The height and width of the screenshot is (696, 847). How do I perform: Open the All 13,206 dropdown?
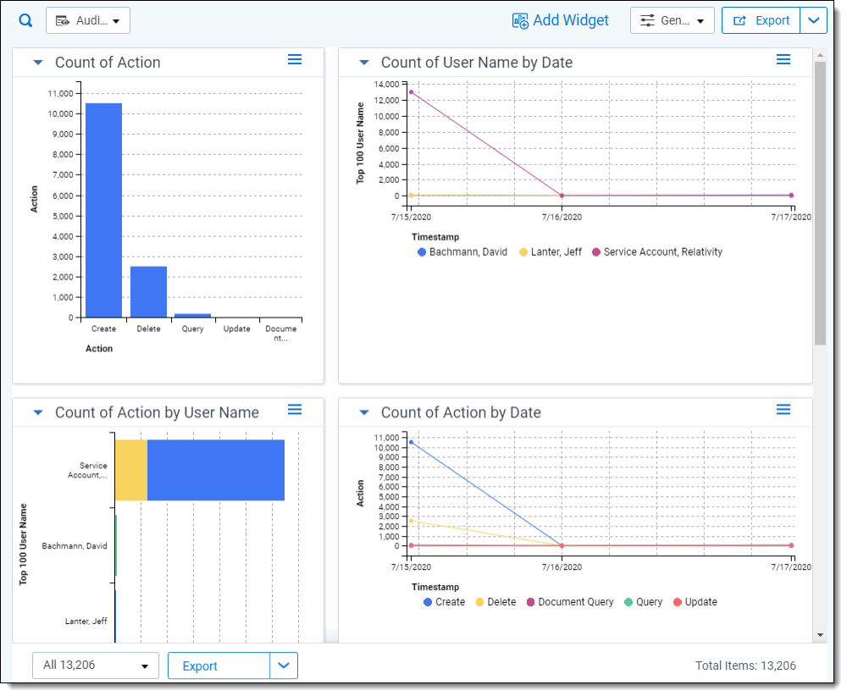[x=96, y=666]
